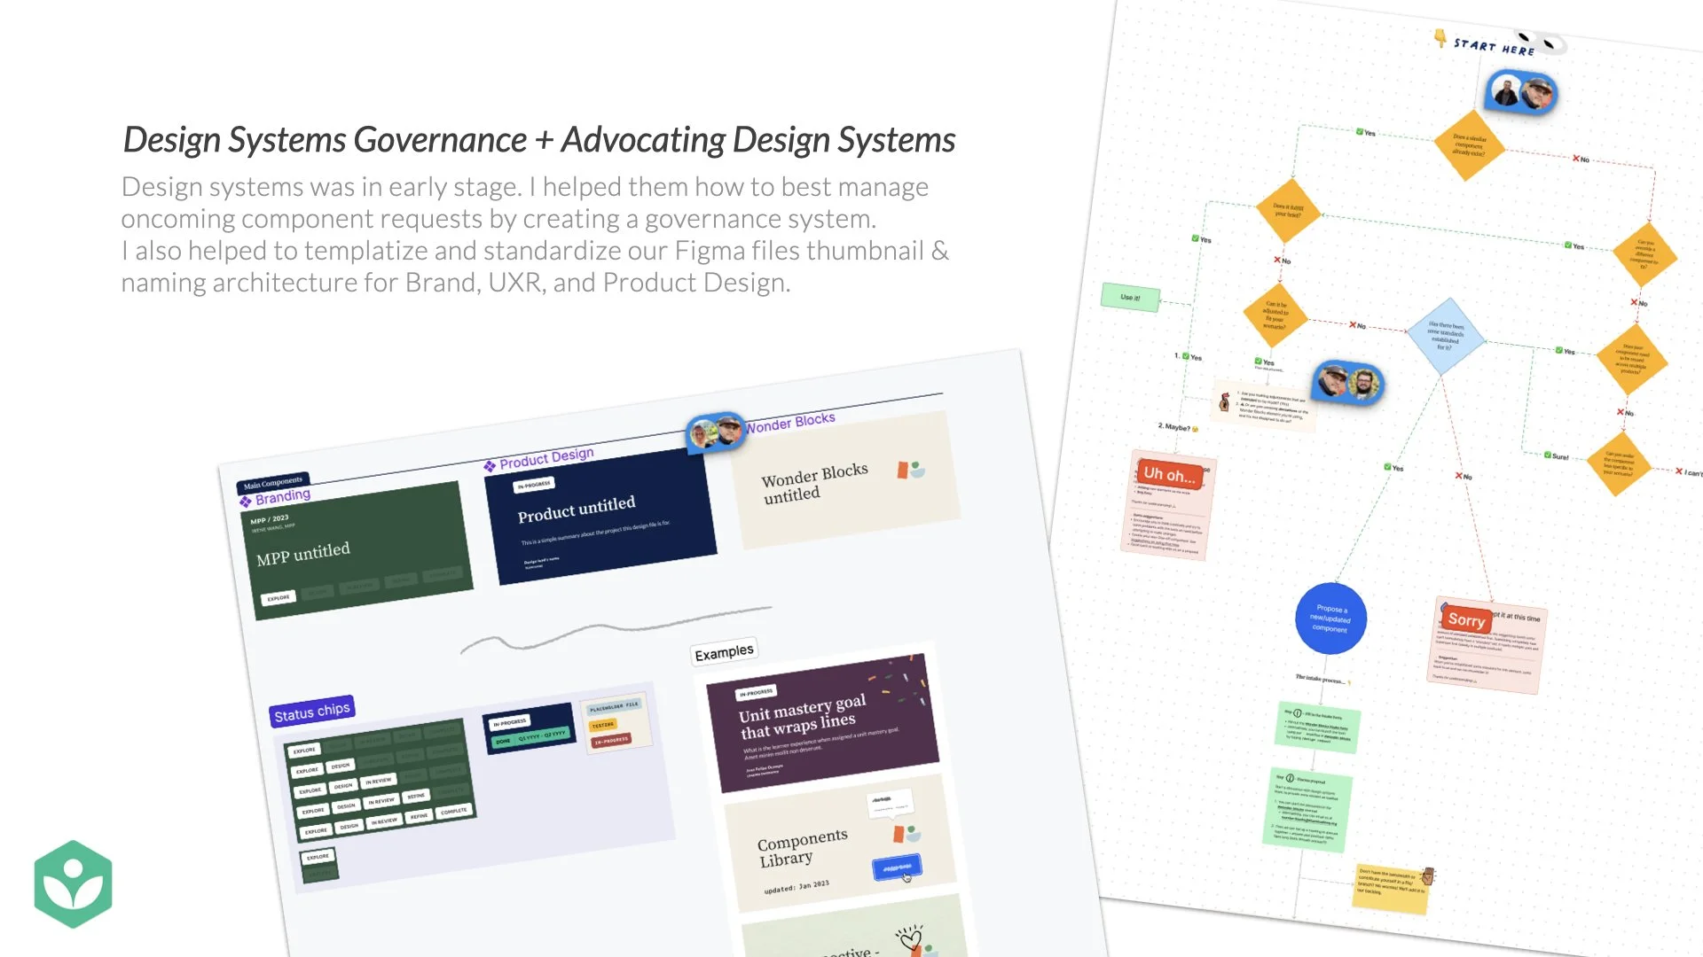Click the avatar pair bubble below START HERE
1703x957 pixels.
point(1522,92)
